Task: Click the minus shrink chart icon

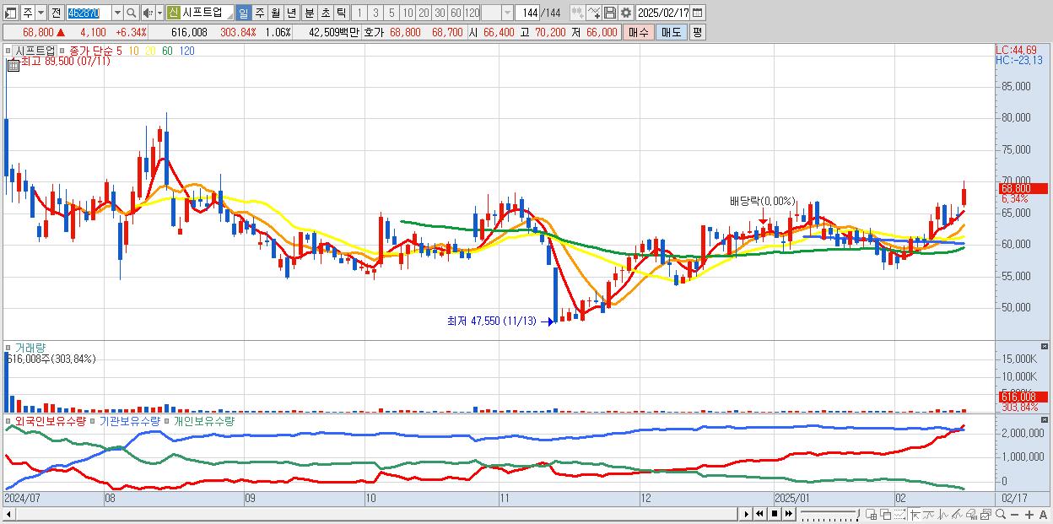Action: pyautogui.click(x=1015, y=514)
